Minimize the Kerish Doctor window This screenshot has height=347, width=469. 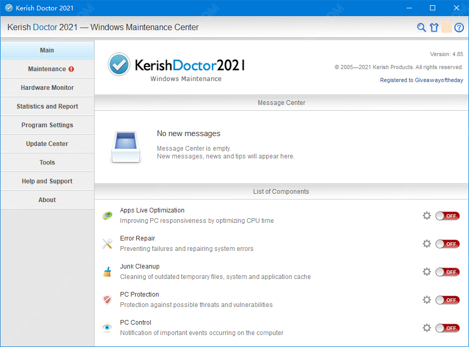(409, 8)
